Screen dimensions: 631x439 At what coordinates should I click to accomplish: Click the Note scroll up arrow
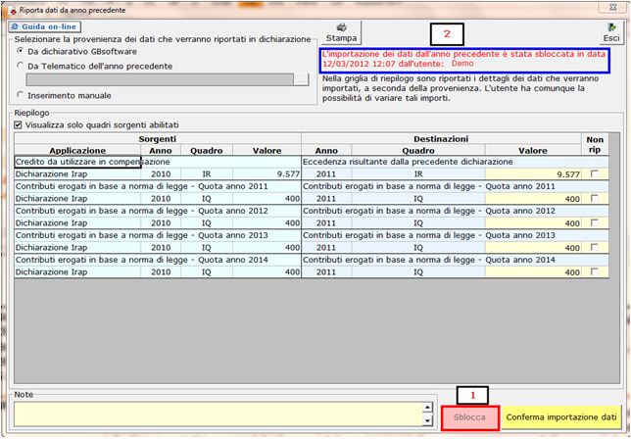(427, 409)
